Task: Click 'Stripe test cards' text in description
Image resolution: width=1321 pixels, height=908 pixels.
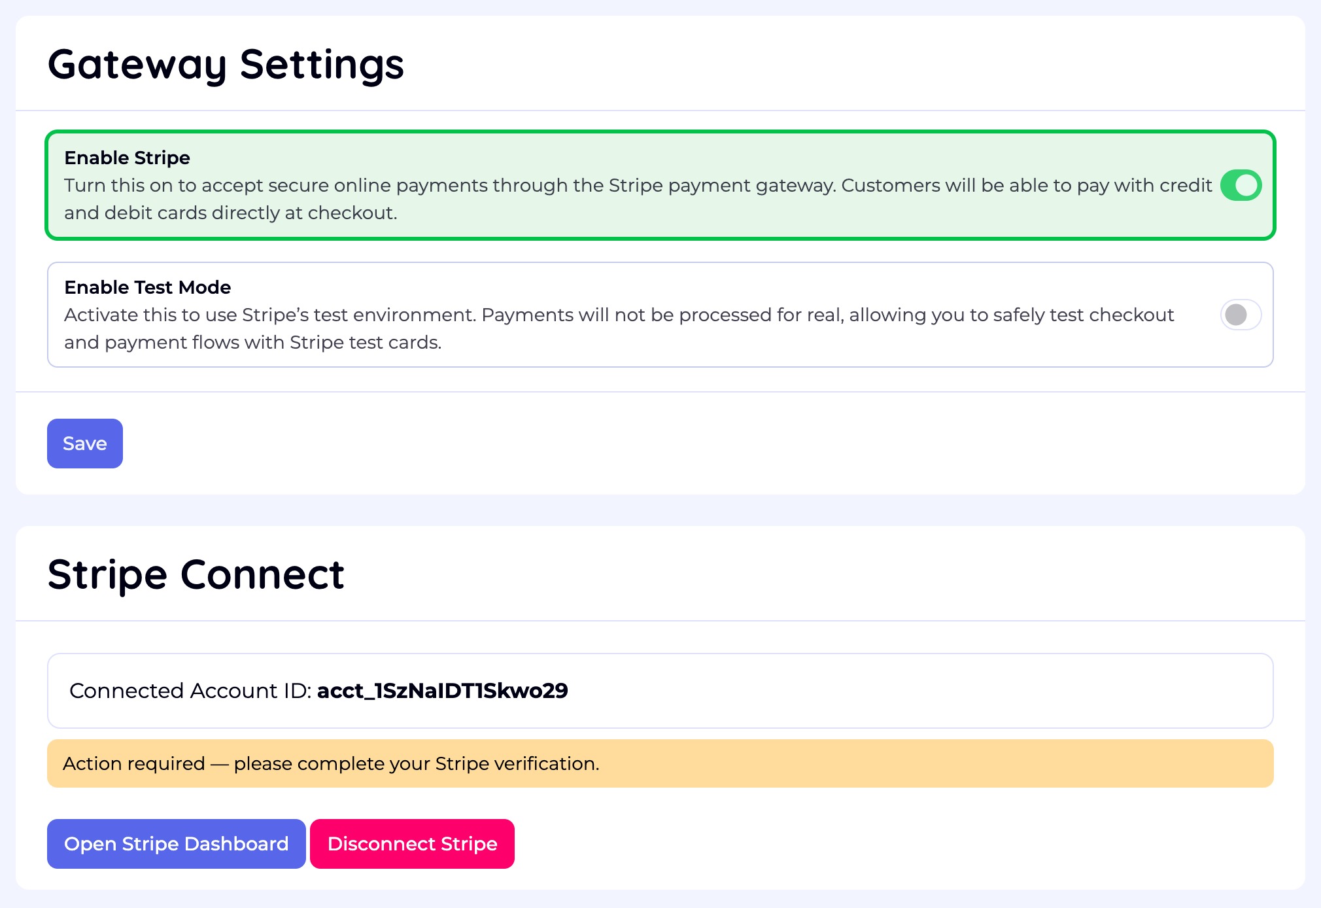Action: [364, 342]
